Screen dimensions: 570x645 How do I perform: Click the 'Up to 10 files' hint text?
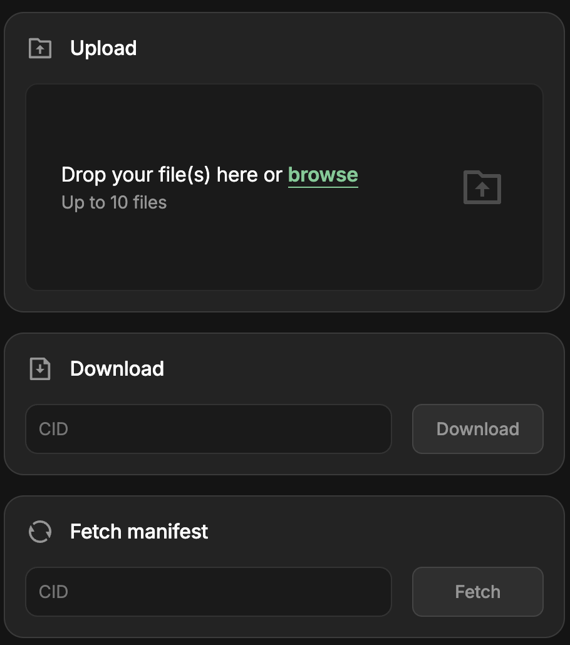113,202
